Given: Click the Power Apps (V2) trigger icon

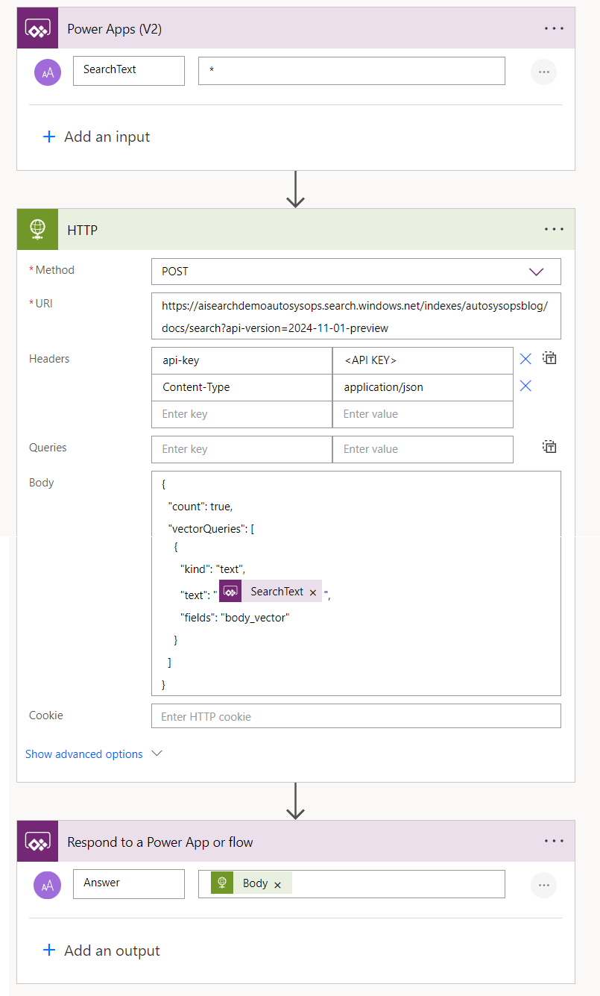Looking at the screenshot, I should pyautogui.click(x=37, y=28).
